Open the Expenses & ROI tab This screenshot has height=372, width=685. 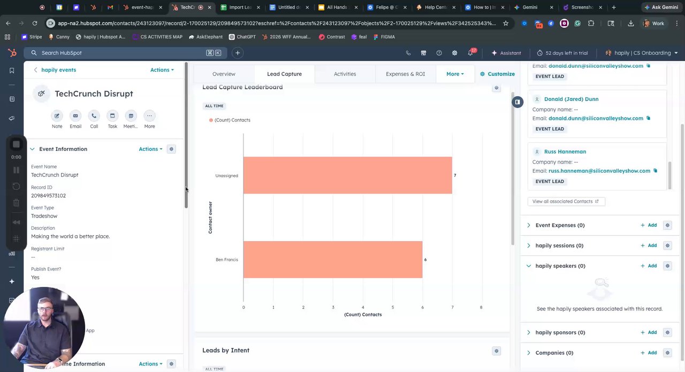(x=405, y=74)
